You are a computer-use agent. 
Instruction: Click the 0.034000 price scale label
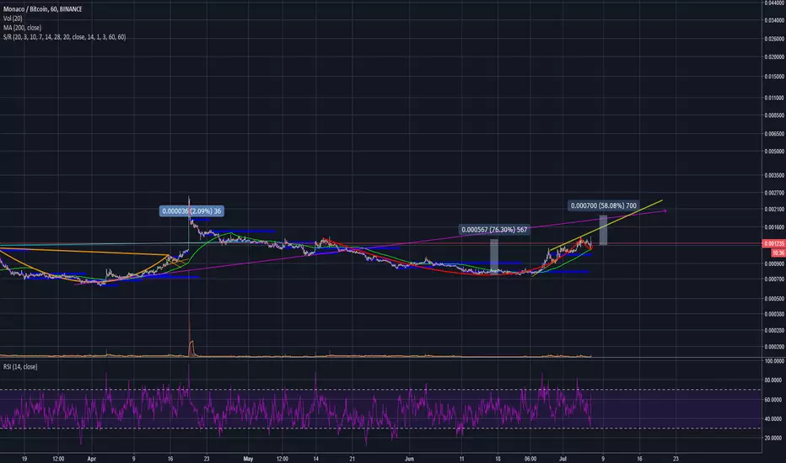point(774,20)
